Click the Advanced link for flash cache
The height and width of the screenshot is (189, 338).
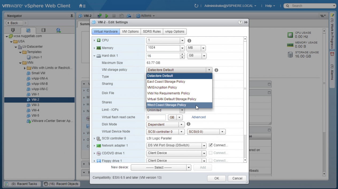pos(199,117)
